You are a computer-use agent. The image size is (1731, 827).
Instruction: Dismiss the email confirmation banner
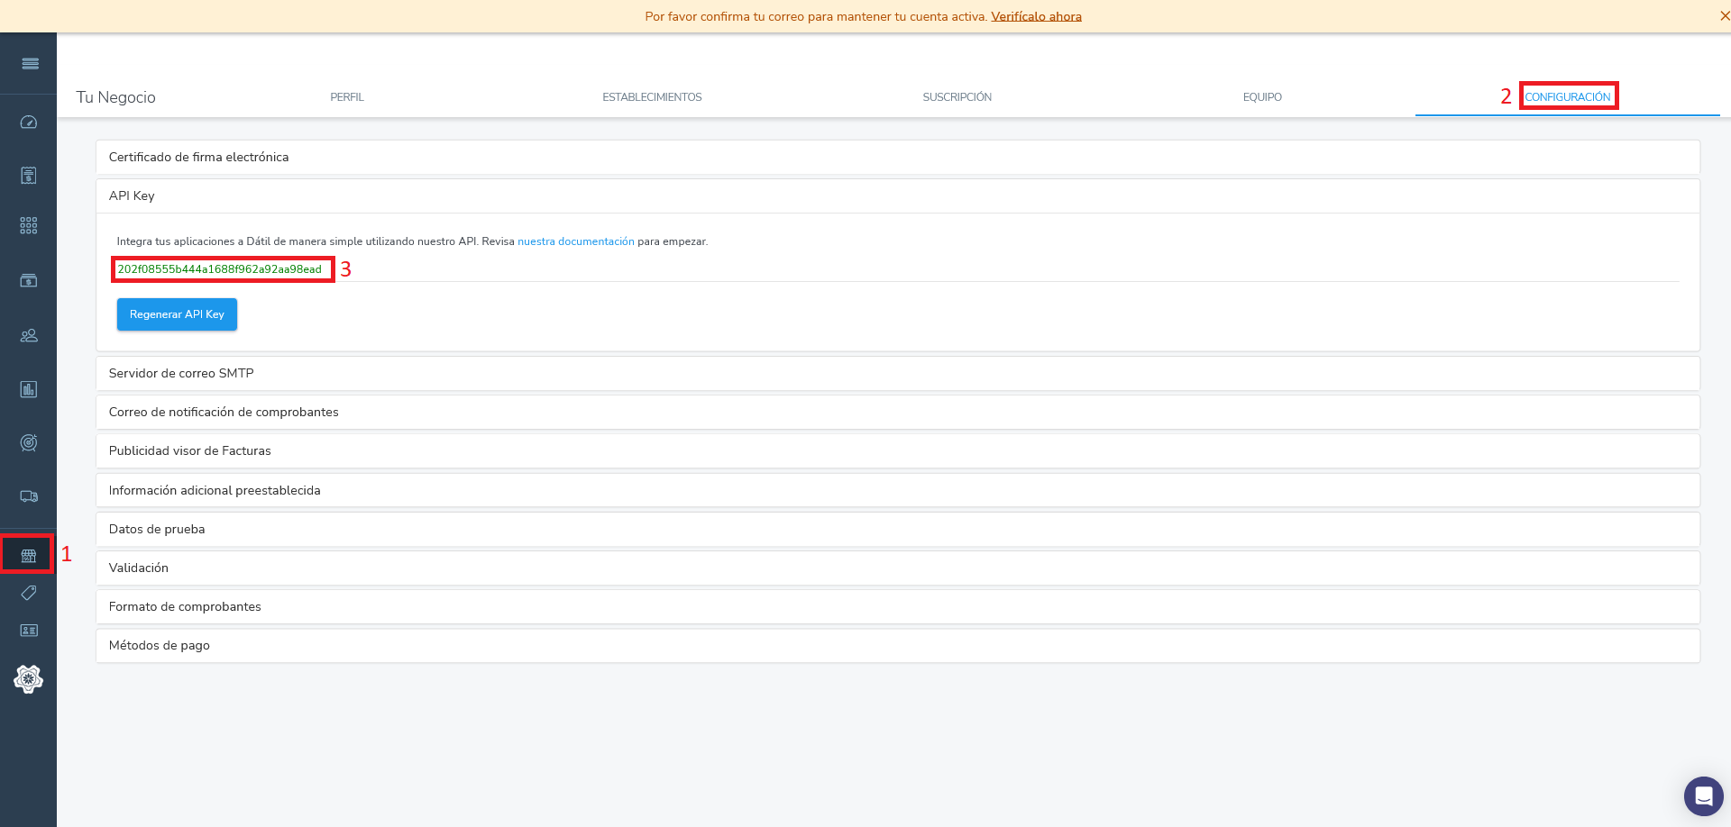[1724, 16]
